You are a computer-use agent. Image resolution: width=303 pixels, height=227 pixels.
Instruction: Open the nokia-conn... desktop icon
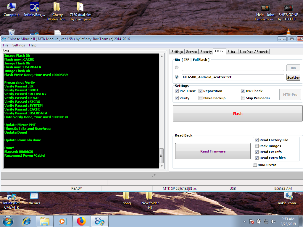288,199
